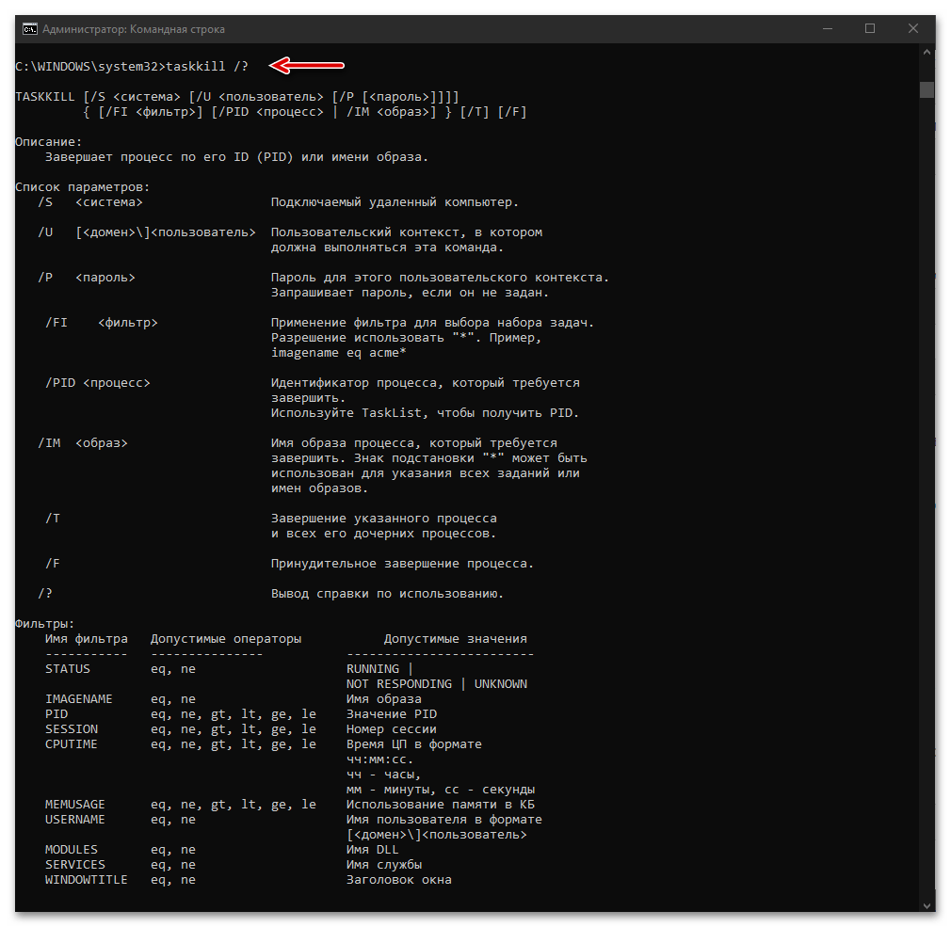Click the vertical scrollbar thumb

[927, 89]
